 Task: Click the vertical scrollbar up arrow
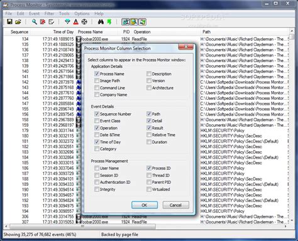click(x=292, y=31)
